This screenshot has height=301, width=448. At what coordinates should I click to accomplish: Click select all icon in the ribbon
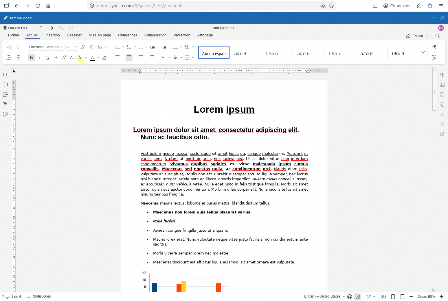coord(434,57)
